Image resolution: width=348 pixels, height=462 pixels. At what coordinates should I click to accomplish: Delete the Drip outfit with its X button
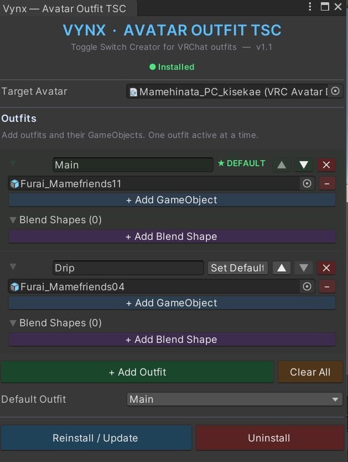[x=326, y=268]
